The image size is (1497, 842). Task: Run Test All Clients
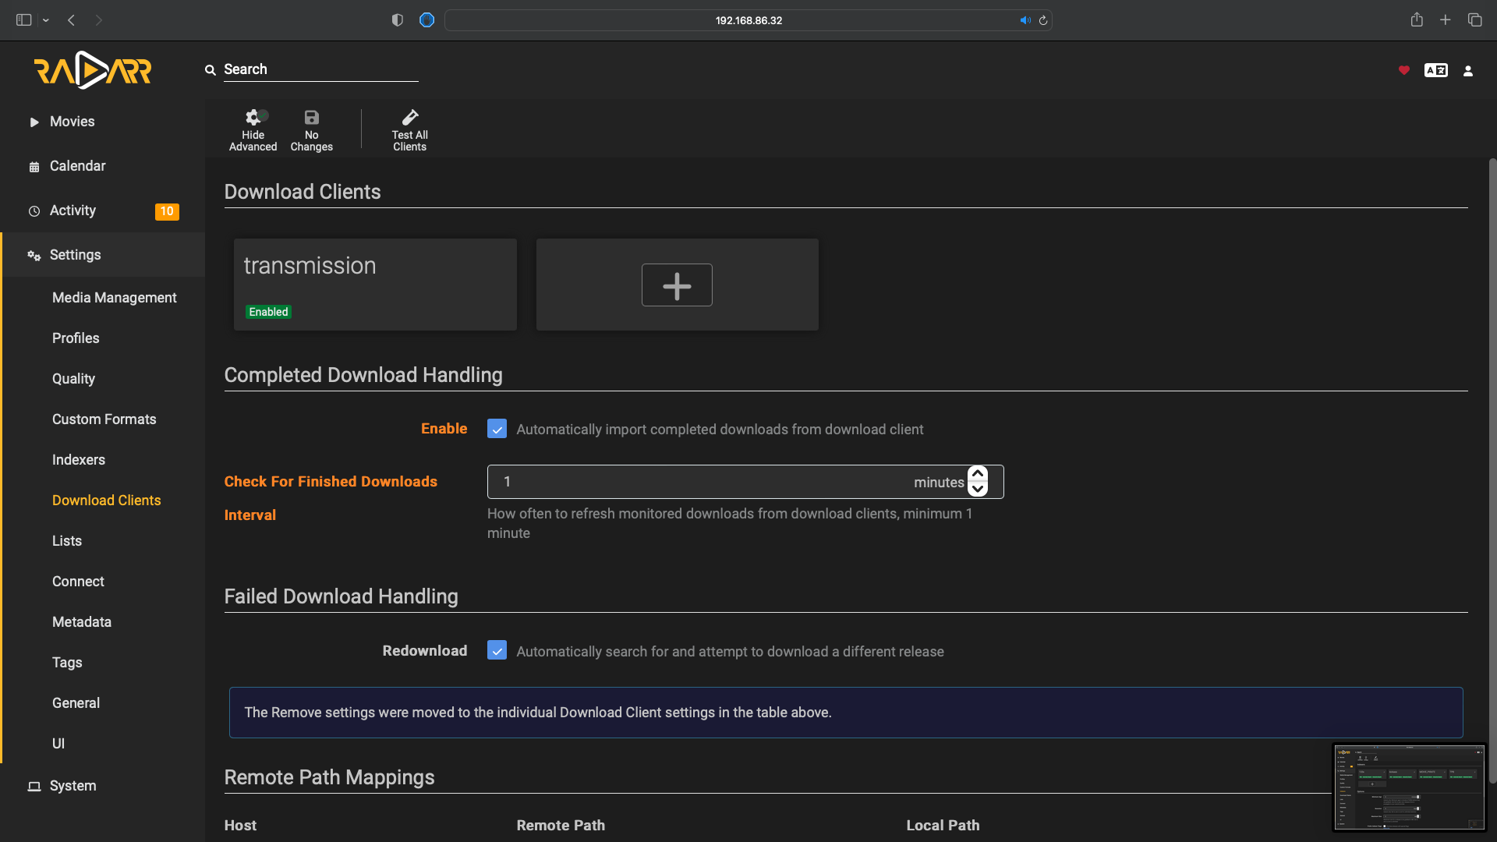[409, 129]
